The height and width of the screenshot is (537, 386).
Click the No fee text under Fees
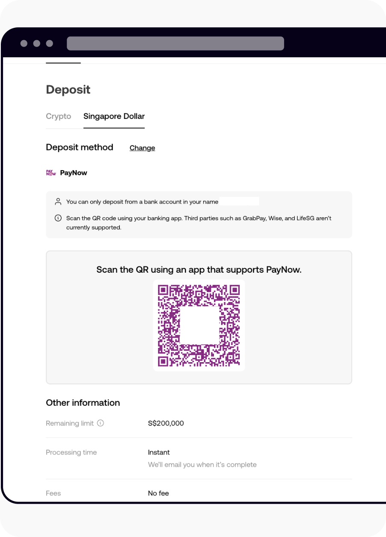[x=158, y=493]
